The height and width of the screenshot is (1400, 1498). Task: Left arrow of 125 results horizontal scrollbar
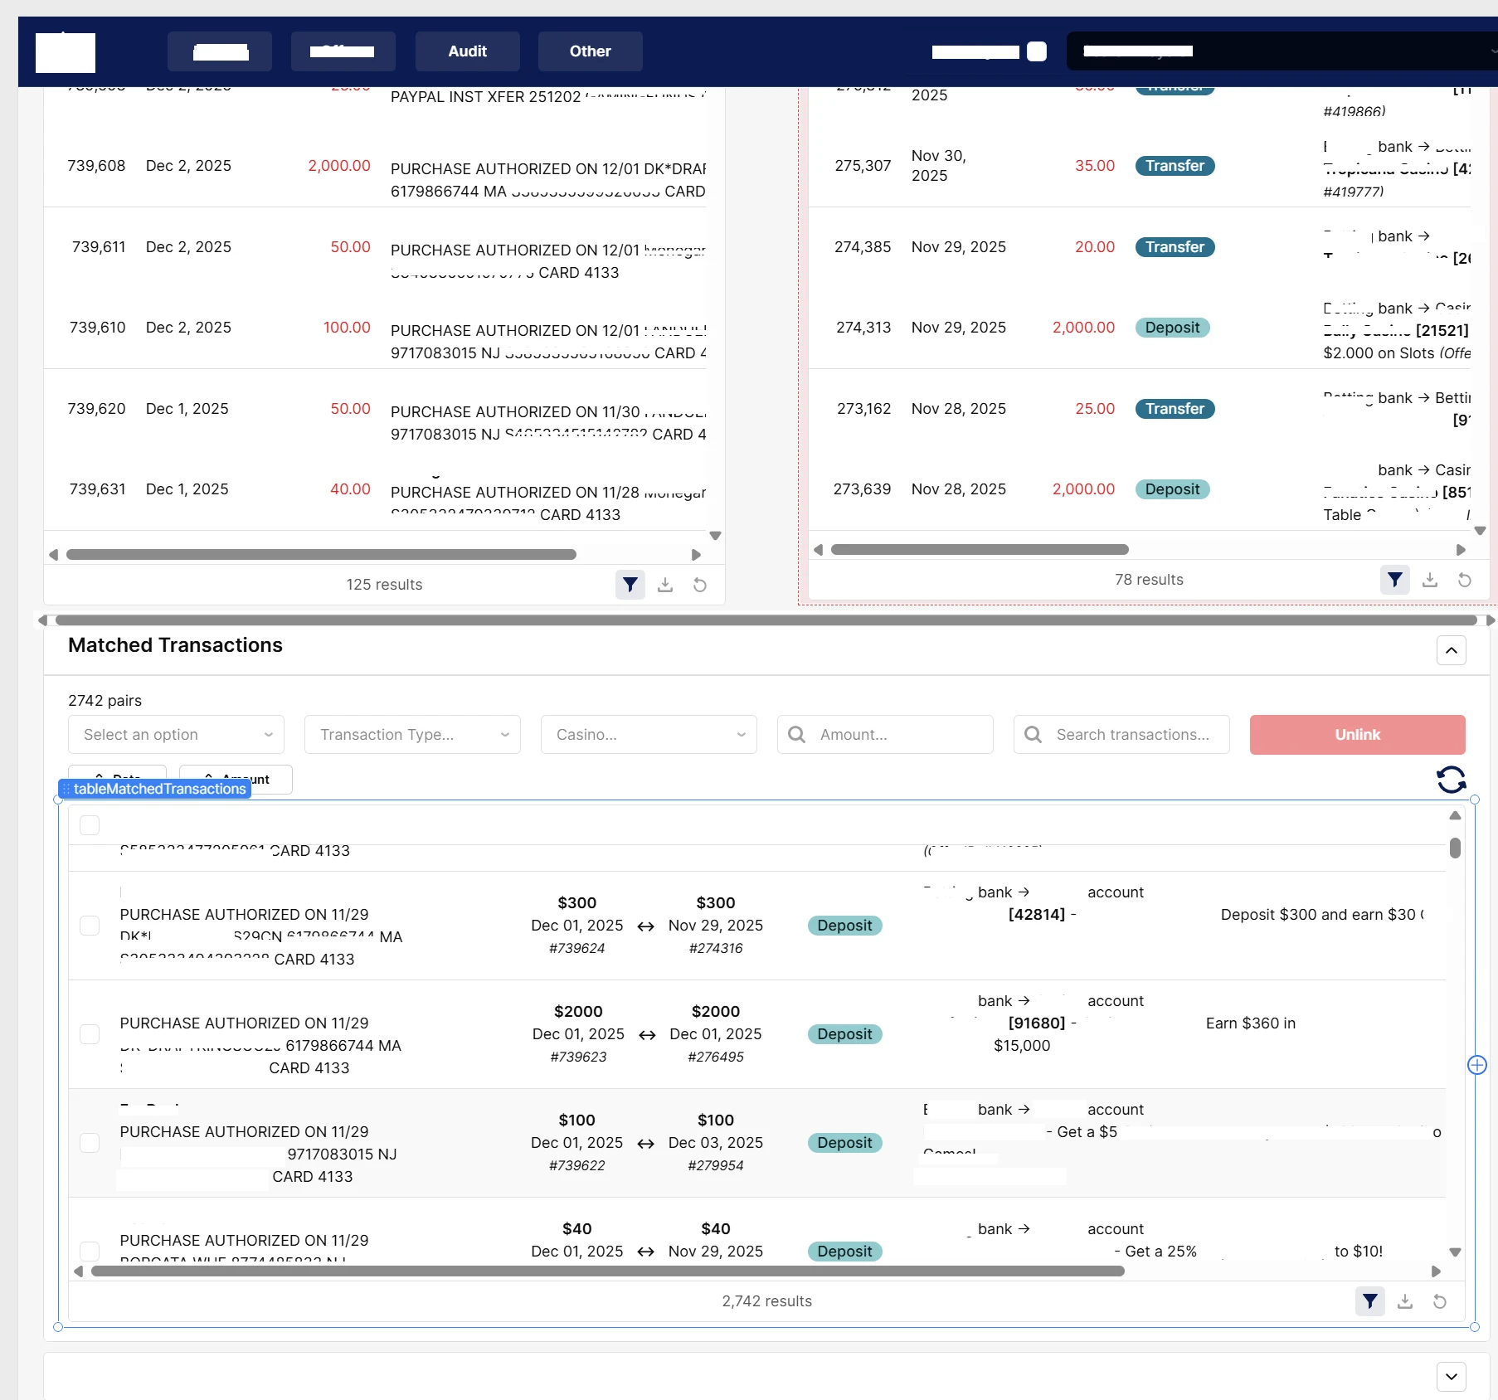54,555
